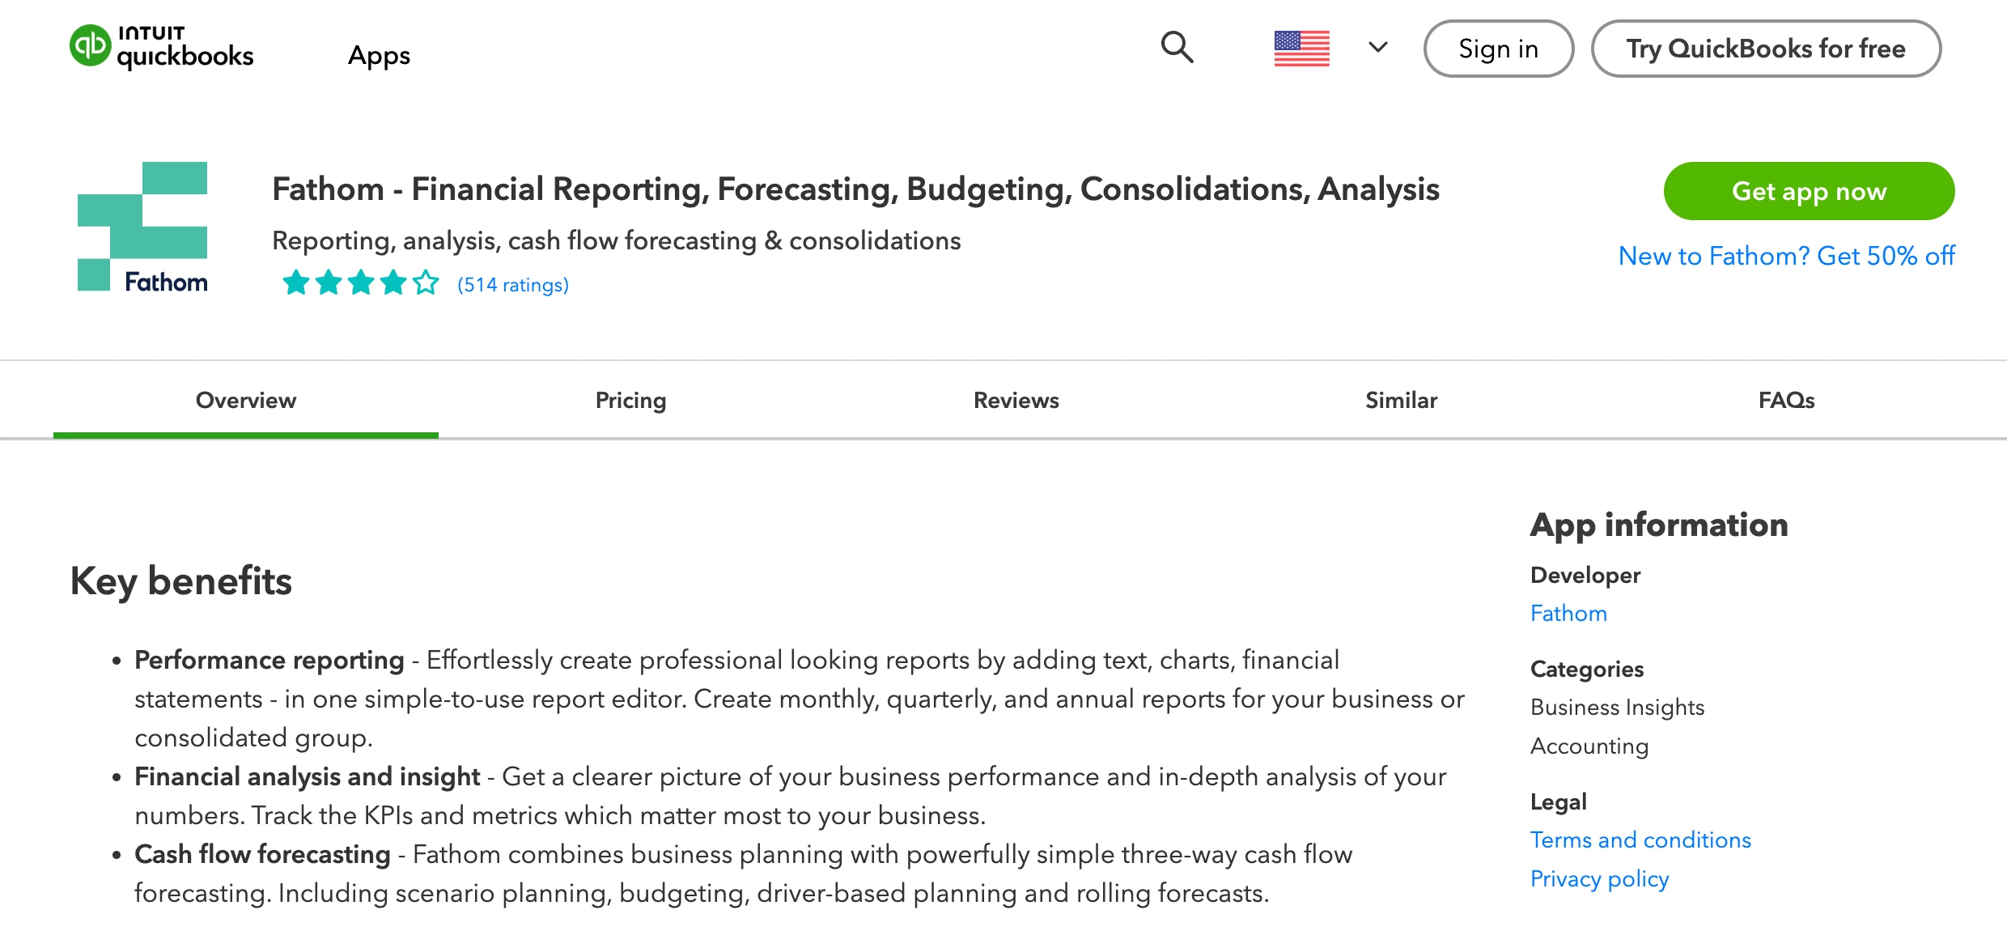This screenshot has width=2007, height=931.
Task: Click the American flag country icon
Action: (1301, 49)
